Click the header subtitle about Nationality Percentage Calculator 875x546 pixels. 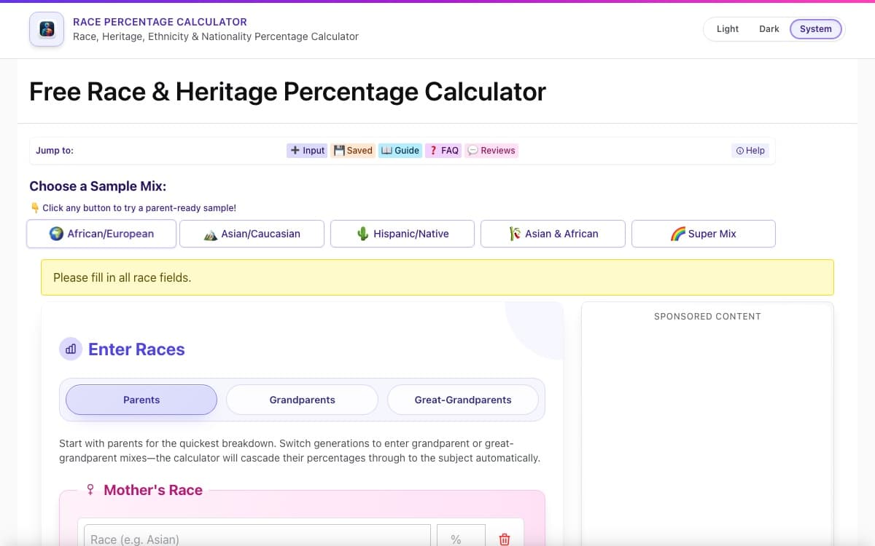pyautogui.click(x=216, y=36)
